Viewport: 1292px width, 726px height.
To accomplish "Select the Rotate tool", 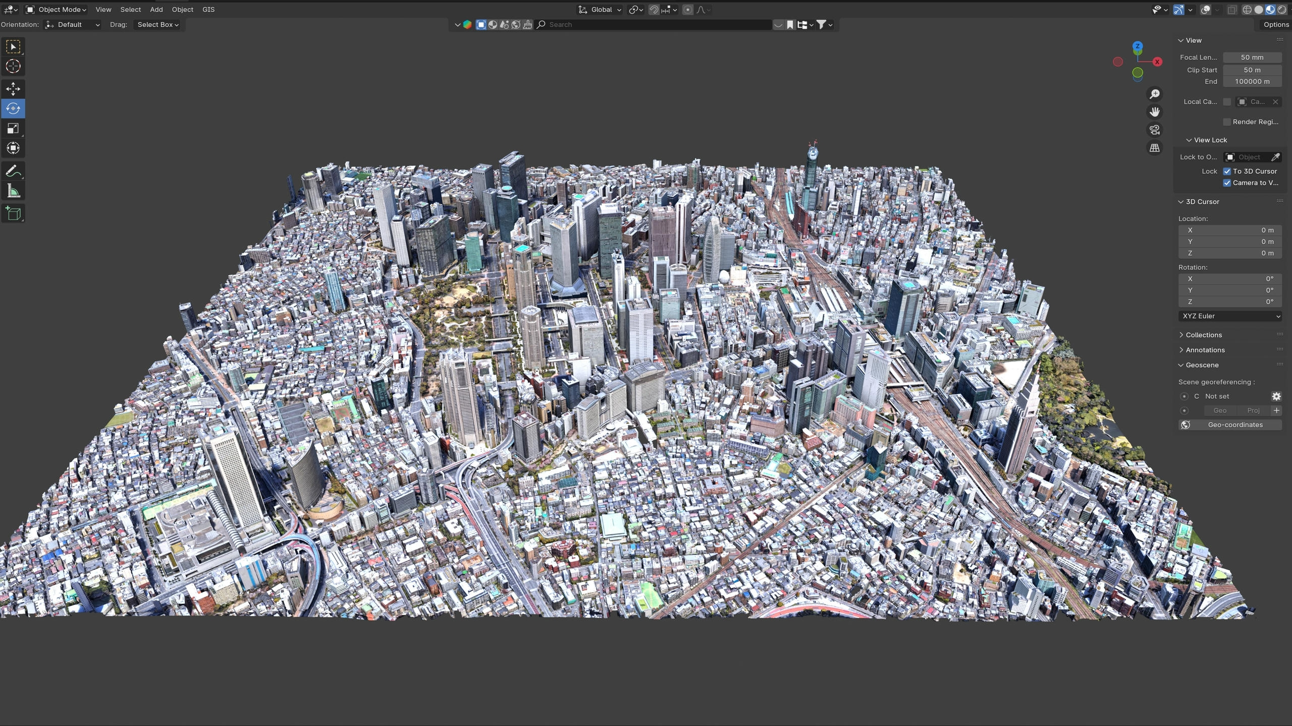I will tap(13, 108).
